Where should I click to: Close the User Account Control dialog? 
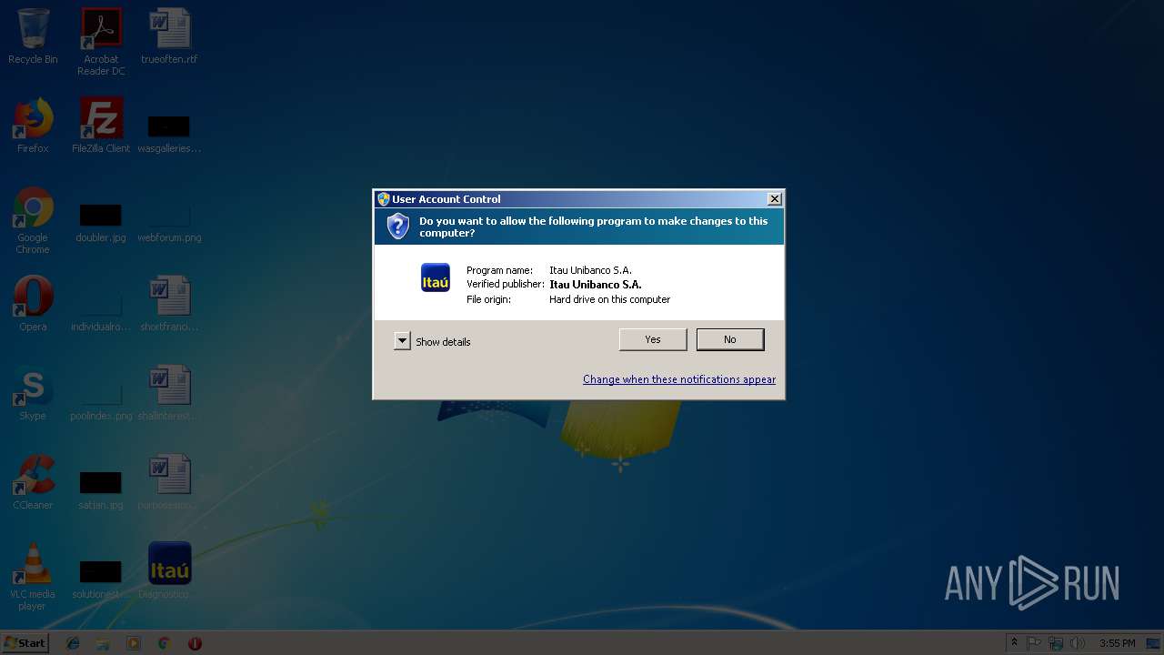[x=774, y=199]
